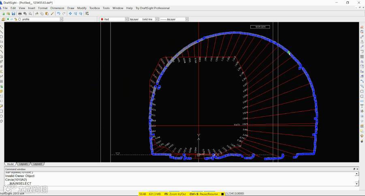This screenshot has width=365, height=196.
Task: Toggle the profile layer lock icon
Action: [x=16, y=19]
